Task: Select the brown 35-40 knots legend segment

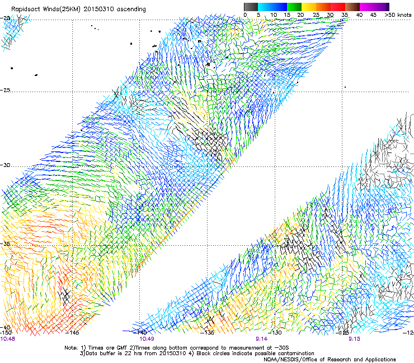Action: click(x=352, y=7)
